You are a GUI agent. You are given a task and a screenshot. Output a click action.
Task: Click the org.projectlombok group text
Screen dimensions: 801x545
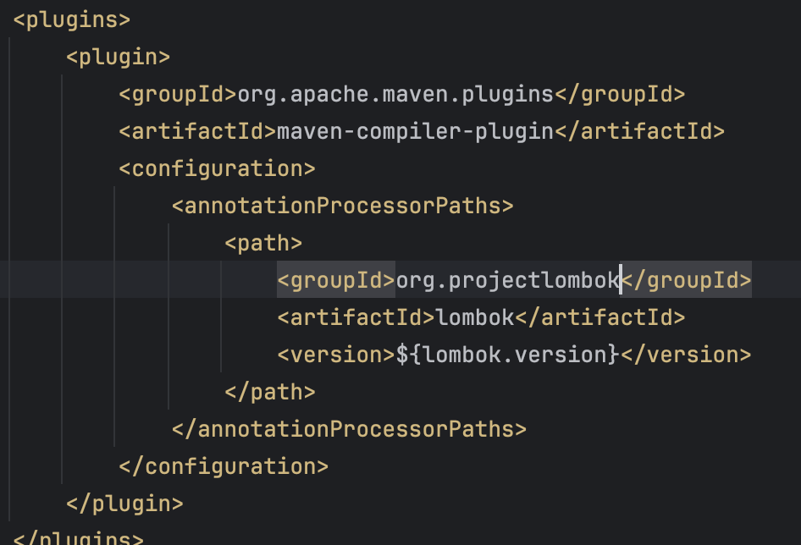[508, 280]
